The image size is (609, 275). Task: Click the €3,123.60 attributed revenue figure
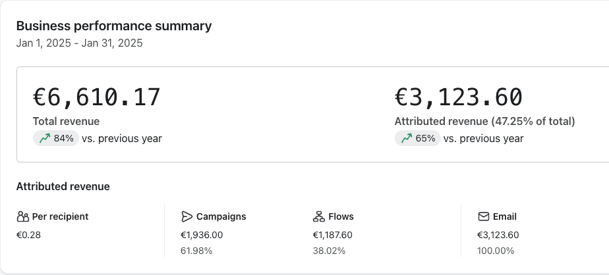pyautogui.click(x=459, y=97)
